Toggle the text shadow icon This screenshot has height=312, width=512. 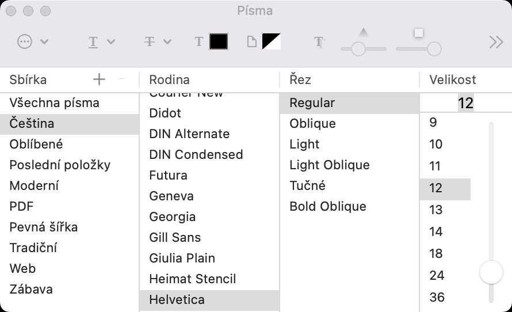(x=319, y=41)
